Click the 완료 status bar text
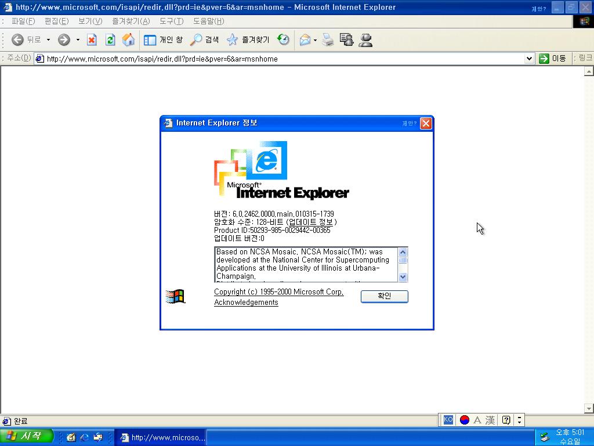This screenshot has height=446, width=594. click(20, 421)
